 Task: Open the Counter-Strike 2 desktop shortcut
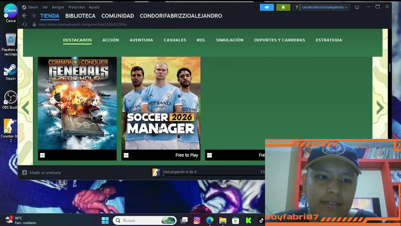[10, 130]
